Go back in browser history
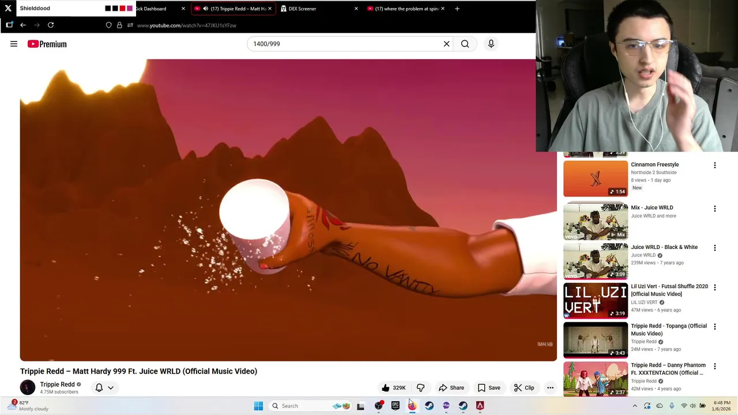Screen dimensions: 738x415 click(x=23, y=25)
